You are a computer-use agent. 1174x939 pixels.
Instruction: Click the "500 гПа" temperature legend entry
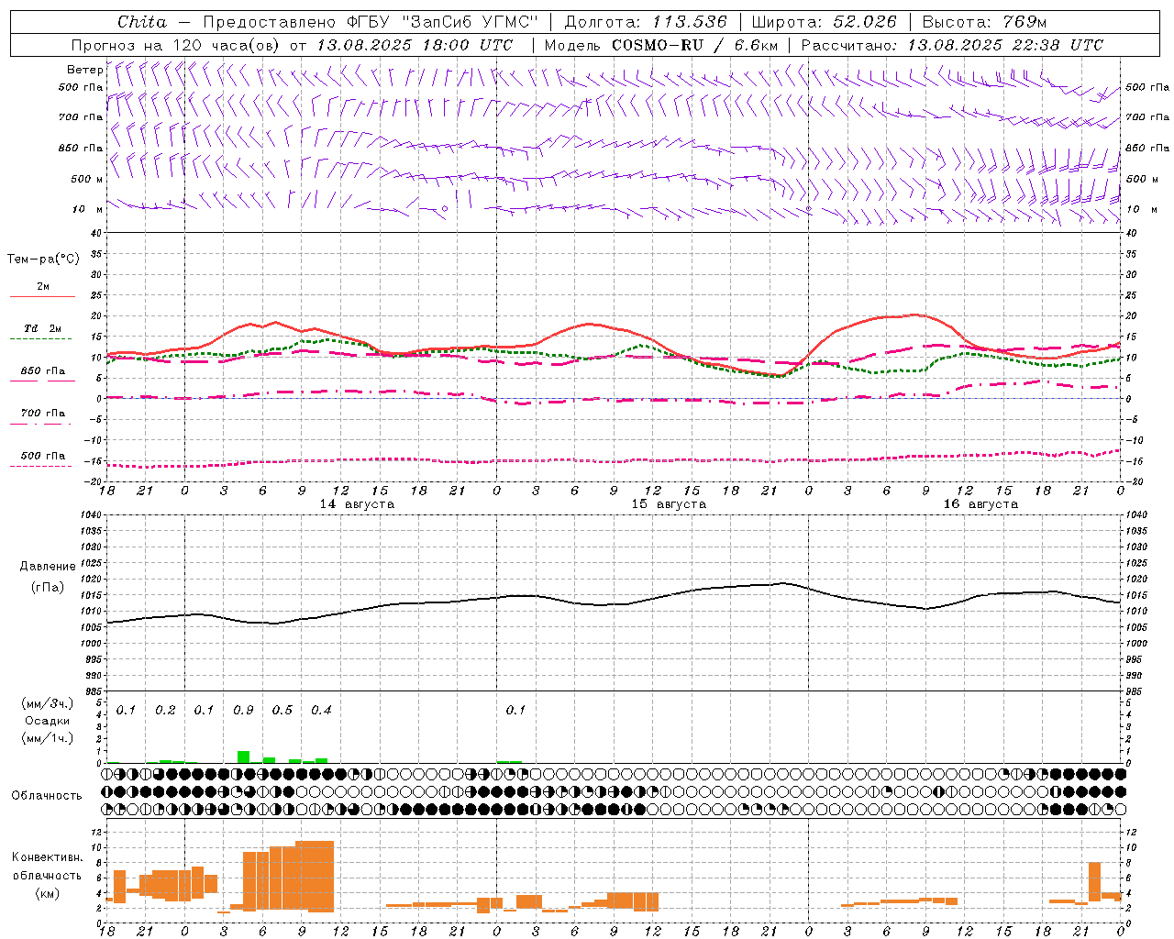42,456
